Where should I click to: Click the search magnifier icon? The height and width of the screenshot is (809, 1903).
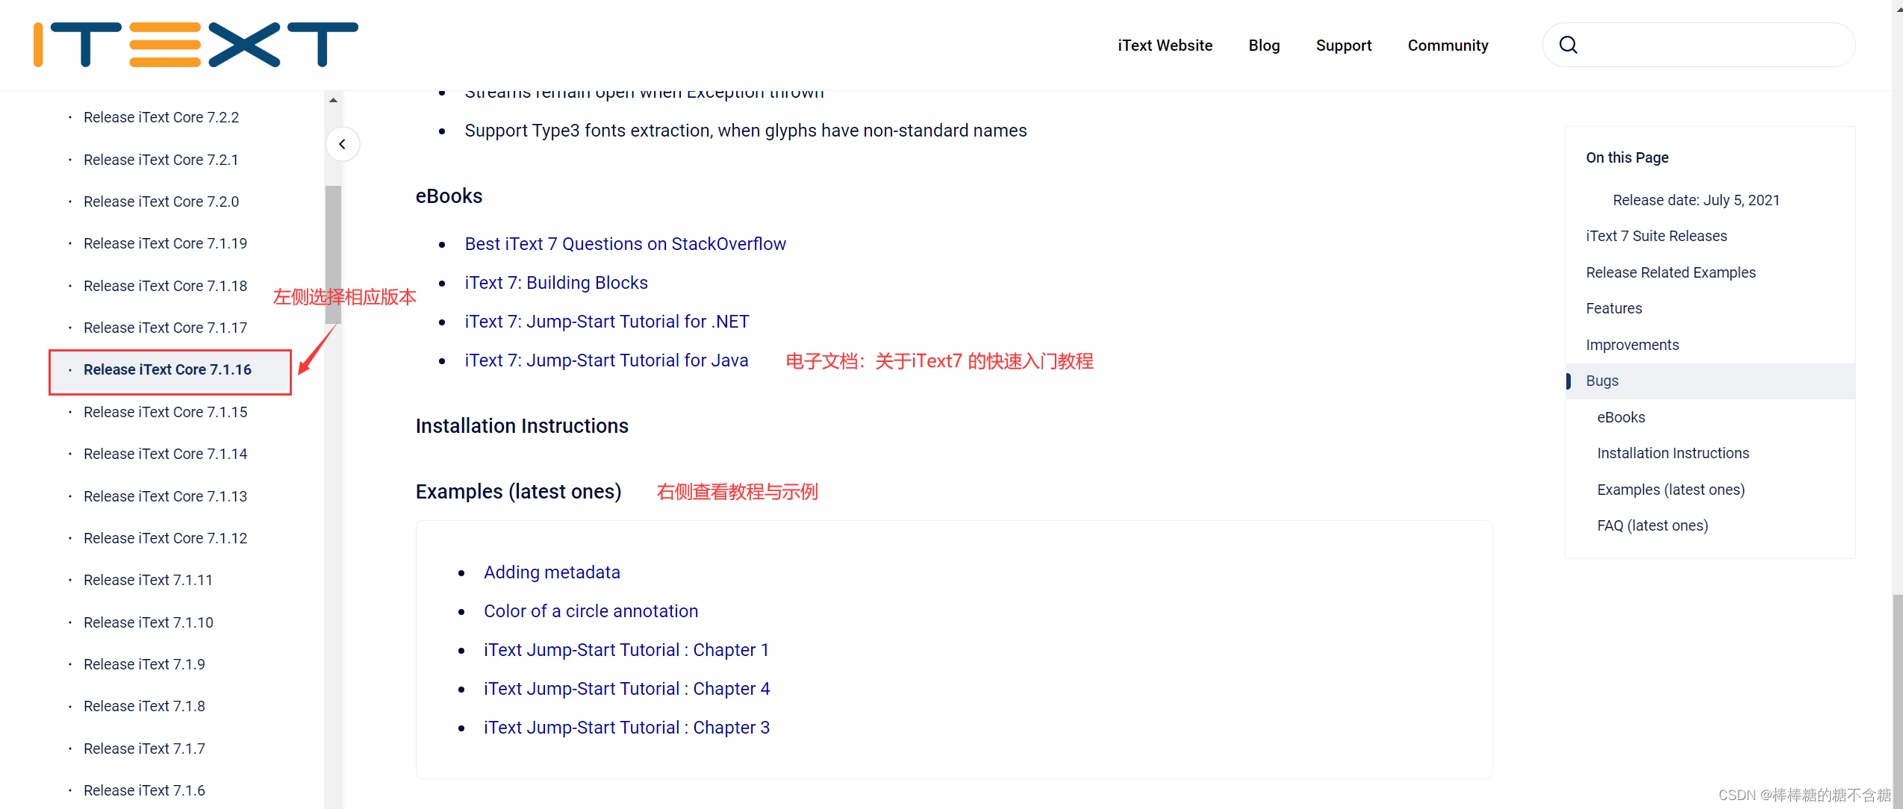point(1569,45)
